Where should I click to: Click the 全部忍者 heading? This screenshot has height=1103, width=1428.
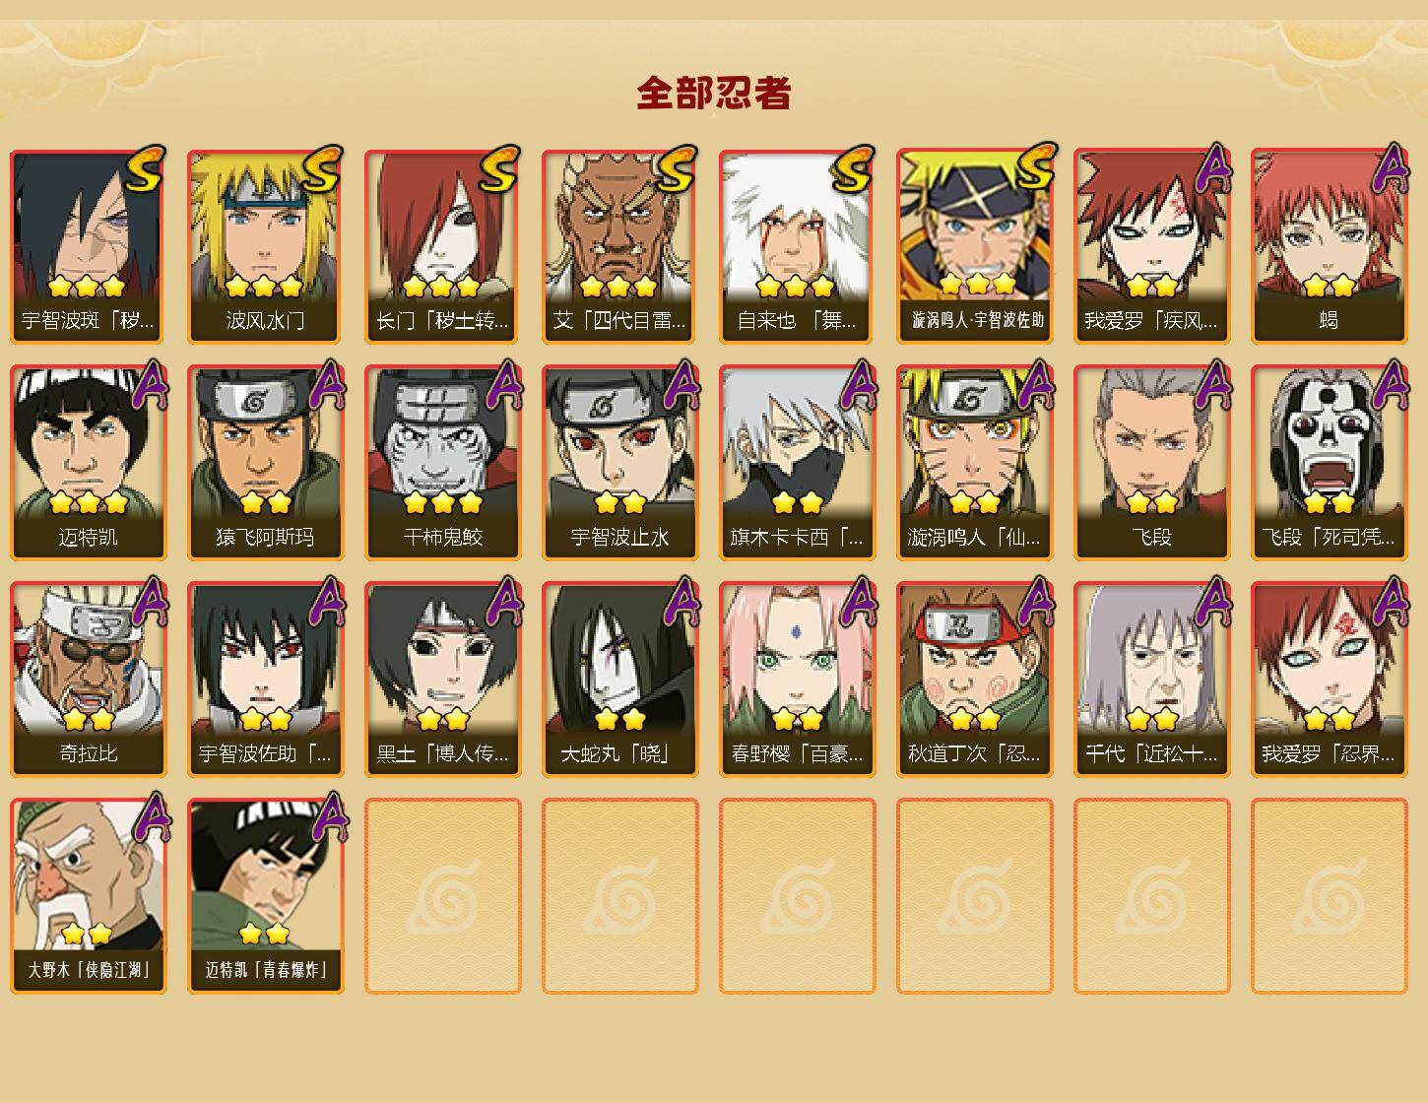(714, 94)
